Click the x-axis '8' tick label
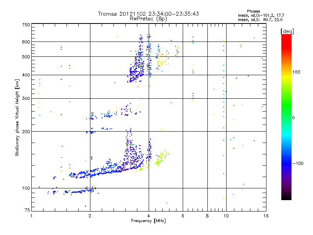Image resolution: width=313 pixels, height=235 pixels. 207,216
